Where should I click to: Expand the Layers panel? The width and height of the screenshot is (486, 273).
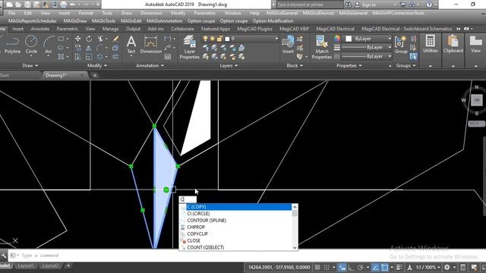pos(229,66)
